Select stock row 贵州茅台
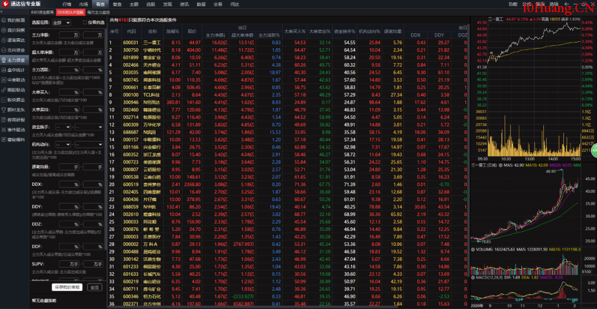Screen dimensions: 597x309 coord(287,184)
